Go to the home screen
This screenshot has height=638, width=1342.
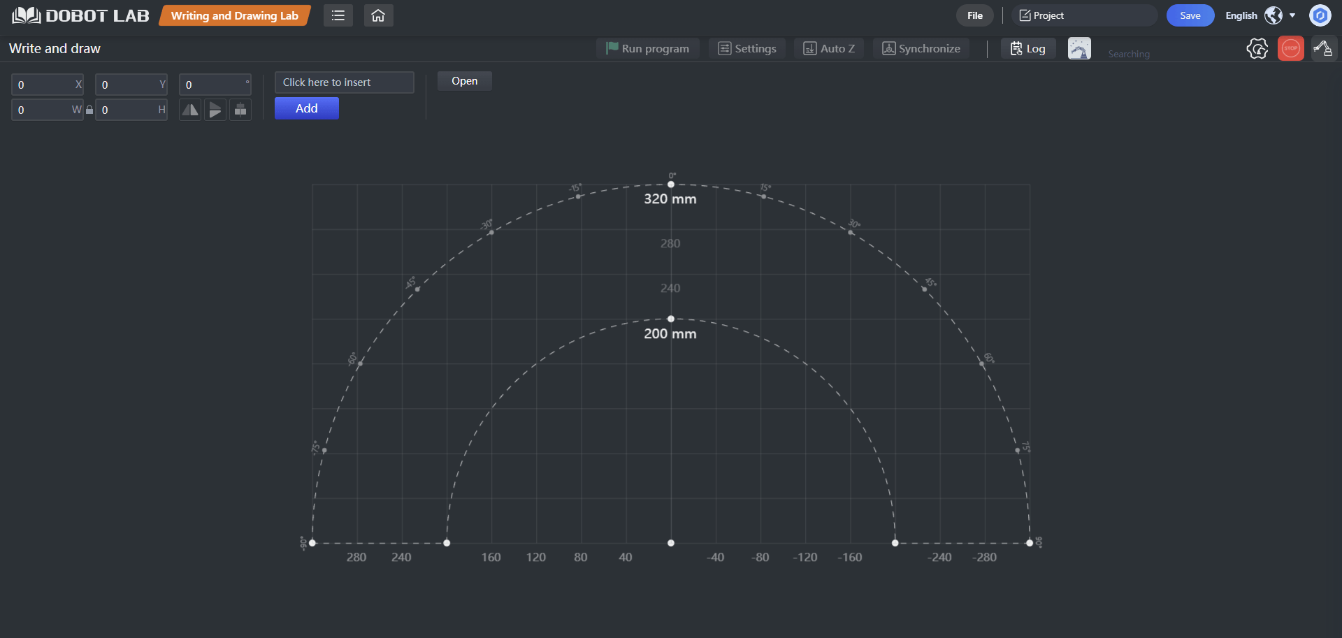click(x=378, y=15)
